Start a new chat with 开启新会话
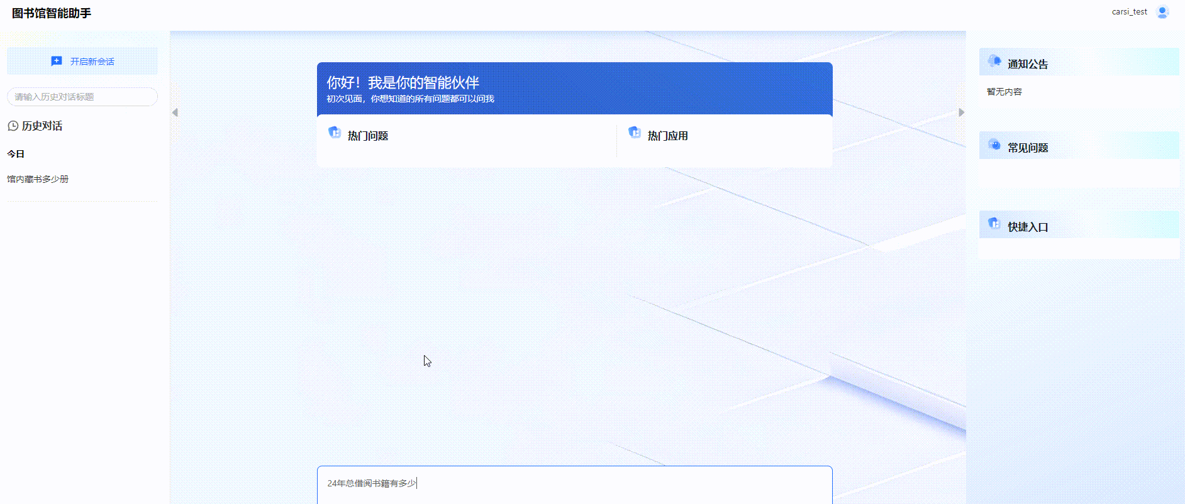 pos(82,62)
